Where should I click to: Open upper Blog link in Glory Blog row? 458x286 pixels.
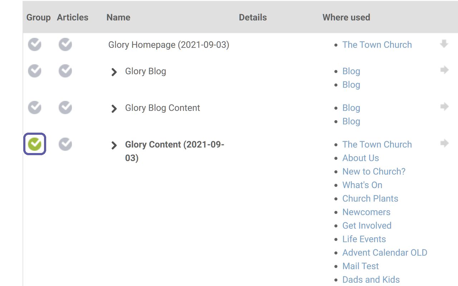tap(351, 71)
